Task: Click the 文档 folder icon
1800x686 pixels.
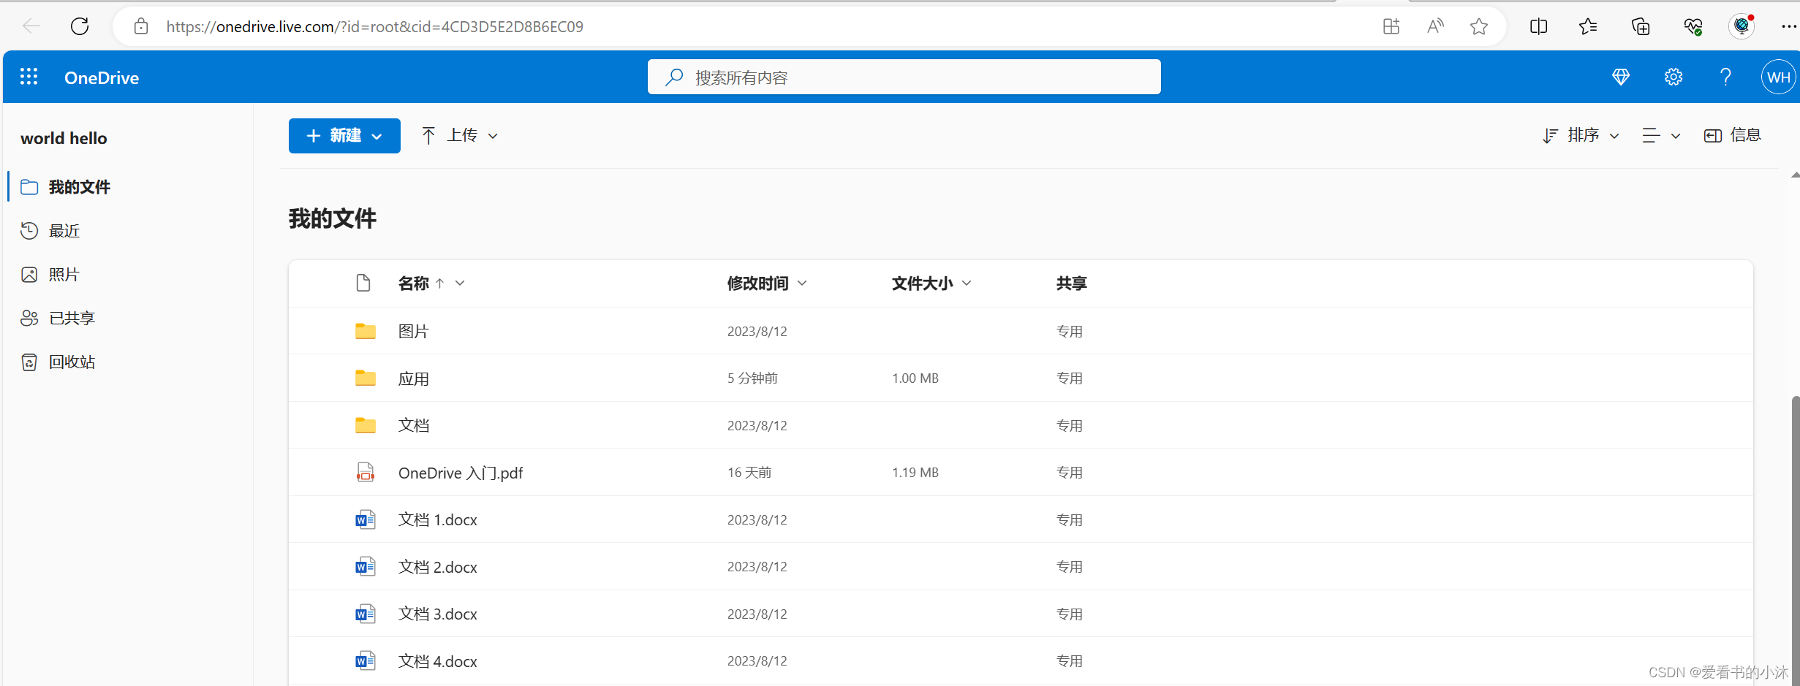Action: tap(366, 425)
